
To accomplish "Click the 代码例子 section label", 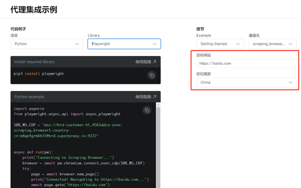I will [x=18, y=29].
